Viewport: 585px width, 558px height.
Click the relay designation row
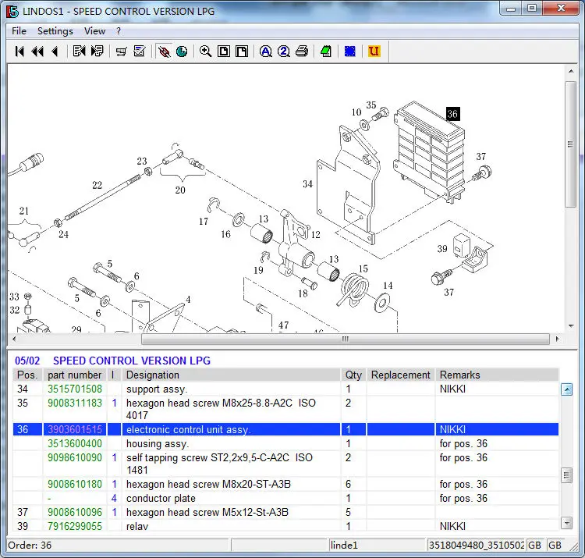(285, 526)
